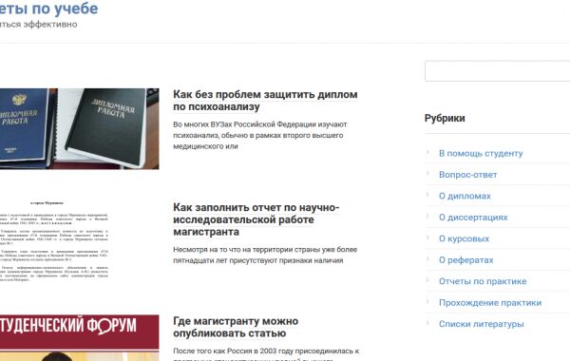The width and height of the screenshot is (570, 361).
Task: Click the site title ending 'по учебе'
Action: pyautogui.click(x=48, y=9)
